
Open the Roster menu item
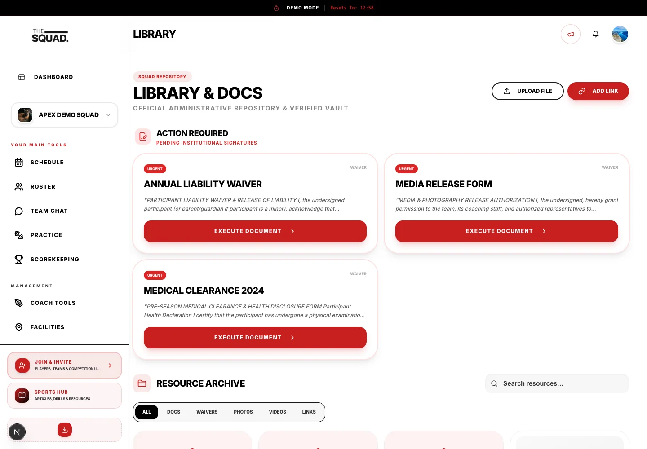65,187
